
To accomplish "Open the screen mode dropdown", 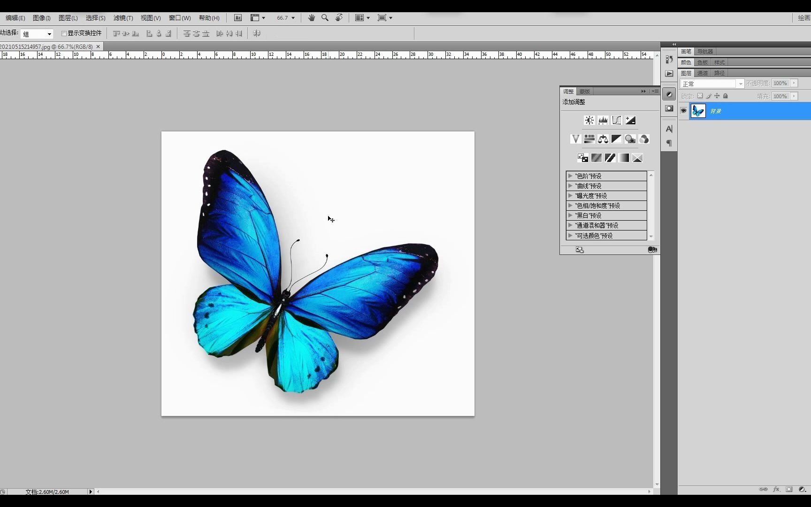I will coord(385,18).
